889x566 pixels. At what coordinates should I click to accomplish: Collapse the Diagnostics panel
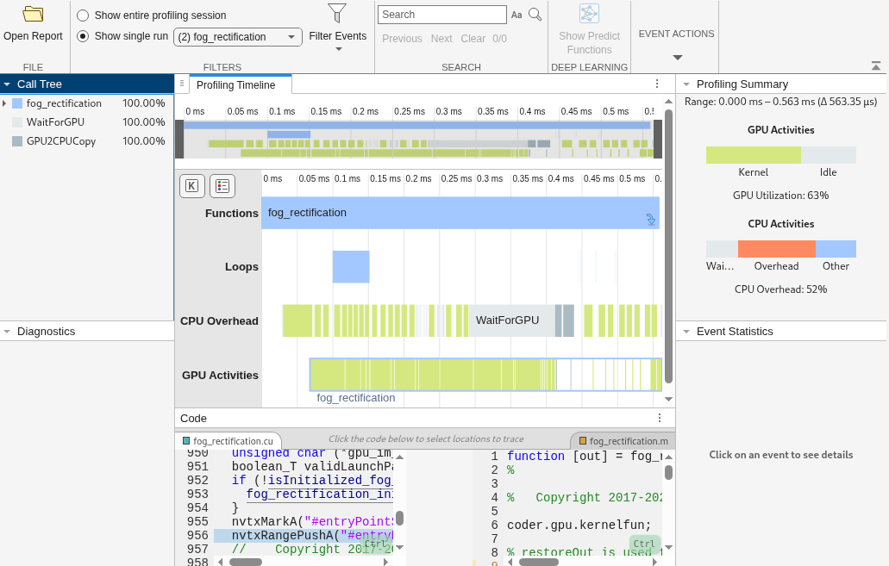point(7,332)
